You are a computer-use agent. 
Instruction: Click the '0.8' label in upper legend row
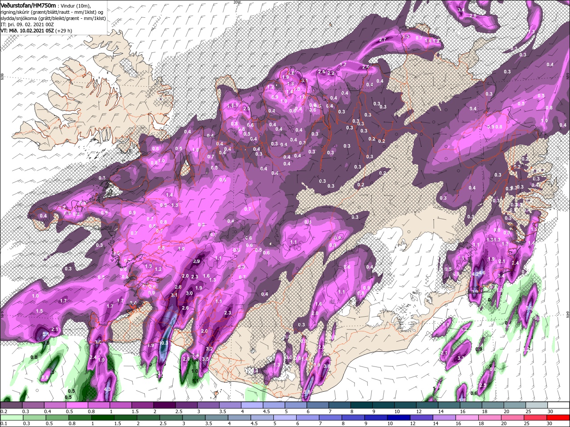[x=91, y=411]
